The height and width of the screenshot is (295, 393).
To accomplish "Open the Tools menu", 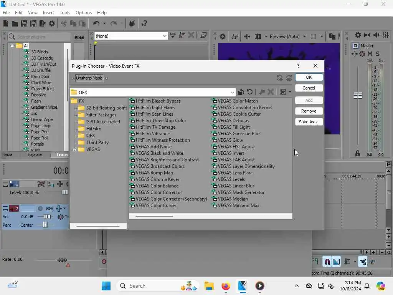I will 64,13.
